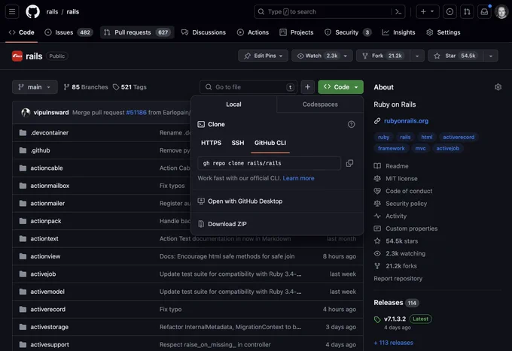Click the Go to file search field
This screenshot has height=351, width=512.
pos(248,87)
